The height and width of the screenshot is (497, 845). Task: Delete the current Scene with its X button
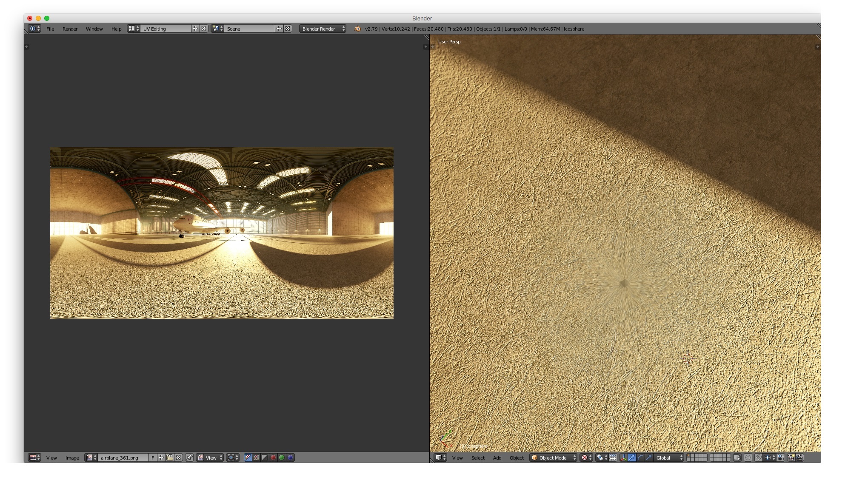(x=288, y=28)
